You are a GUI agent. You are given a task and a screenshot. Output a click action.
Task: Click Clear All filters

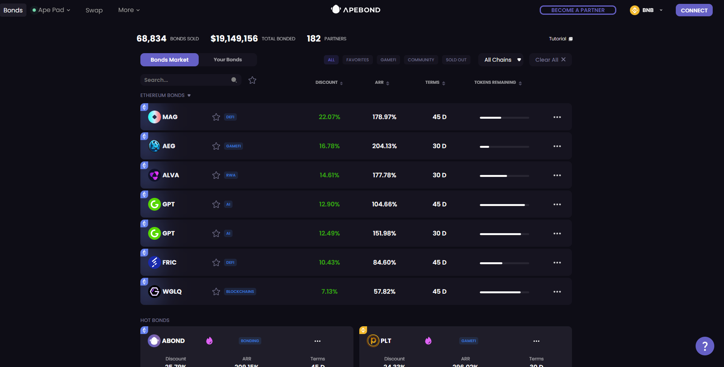point(551,60)
